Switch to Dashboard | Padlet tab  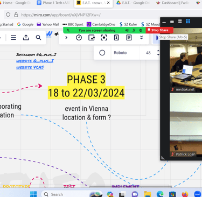[x=173, y=3]
